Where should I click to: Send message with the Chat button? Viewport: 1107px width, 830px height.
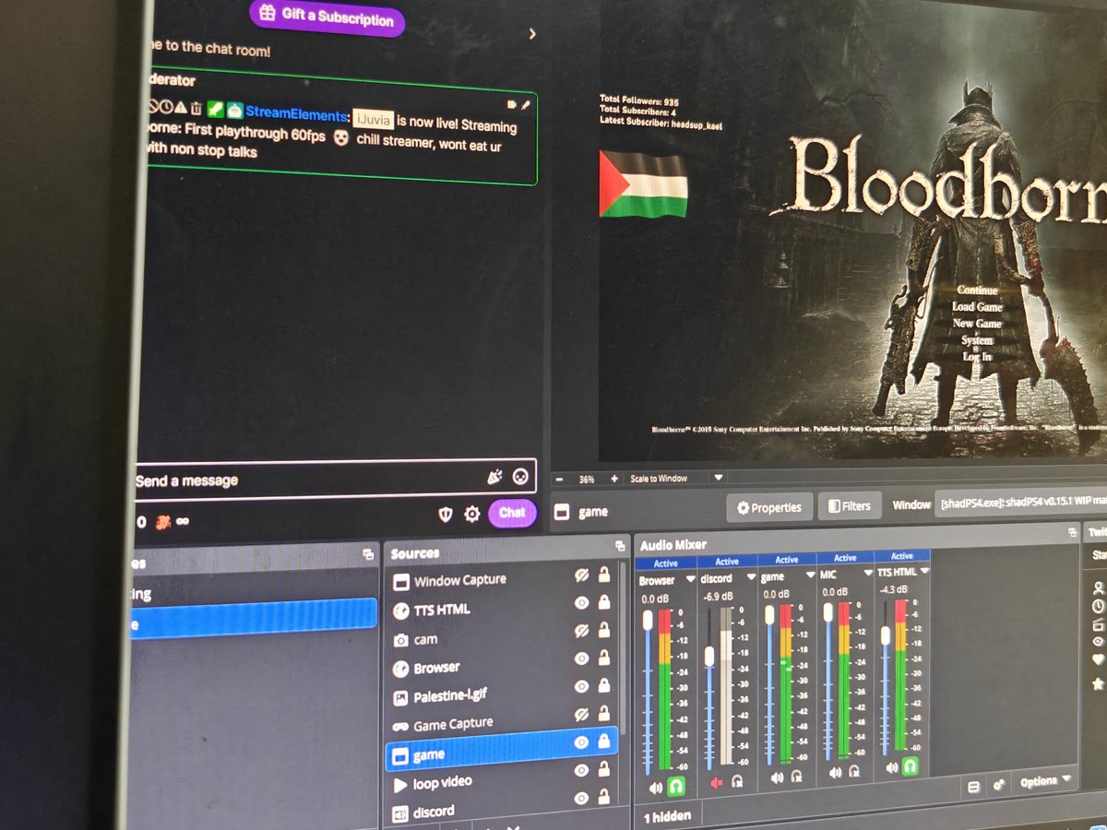point(512,513)
